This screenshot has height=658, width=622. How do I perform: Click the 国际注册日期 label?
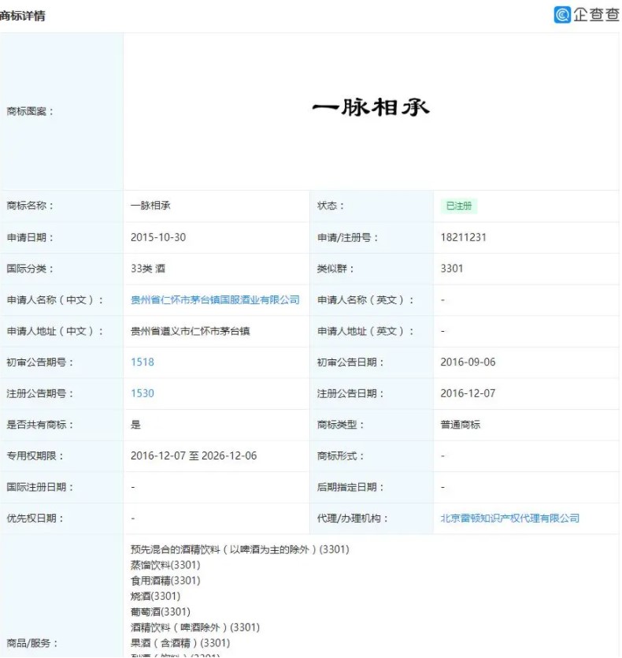(40, 487)
